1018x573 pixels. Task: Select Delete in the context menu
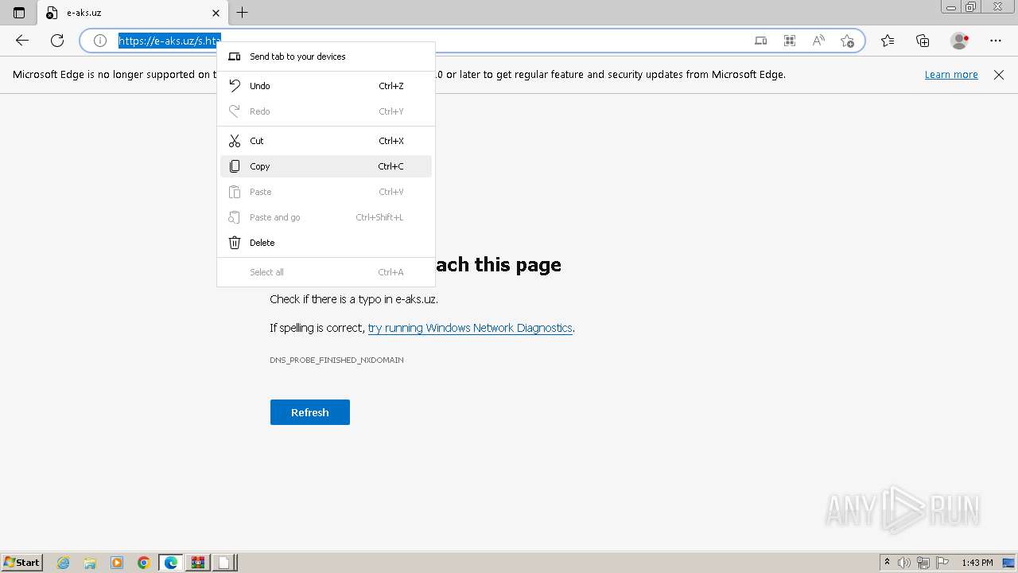326,243
